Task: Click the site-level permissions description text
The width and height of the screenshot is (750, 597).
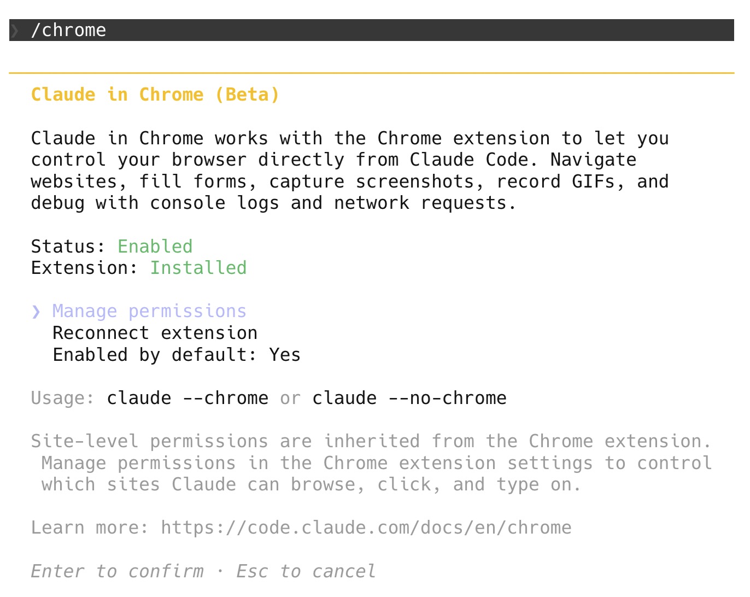Action: click(371, 463)
